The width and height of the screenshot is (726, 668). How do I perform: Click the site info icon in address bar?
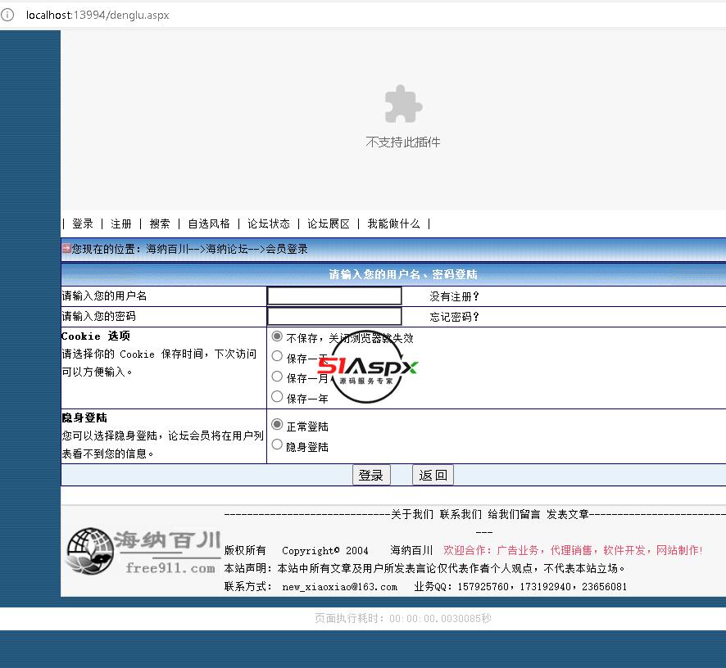7,15
